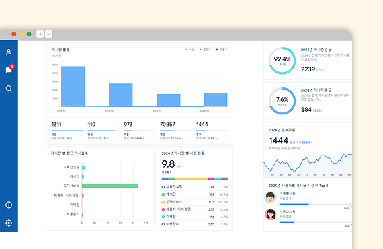Screen dimensions: 383x249
Task: Click the 92.4% donut gauge
Action: coord(282,61)
